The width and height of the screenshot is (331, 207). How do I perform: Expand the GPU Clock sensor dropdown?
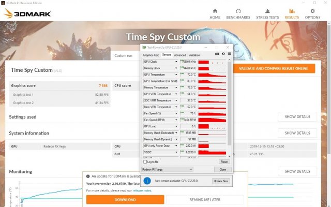[176, 62]
